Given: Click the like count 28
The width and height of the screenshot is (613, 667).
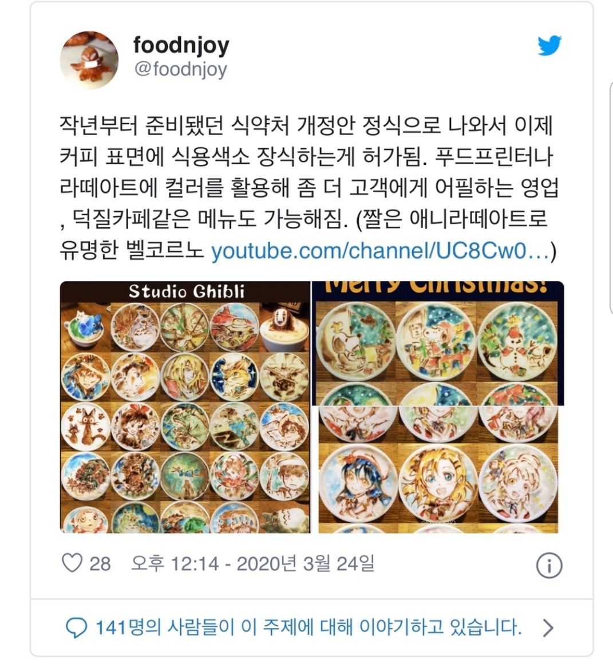Looking at the screenshot, I should click(100, 564).
